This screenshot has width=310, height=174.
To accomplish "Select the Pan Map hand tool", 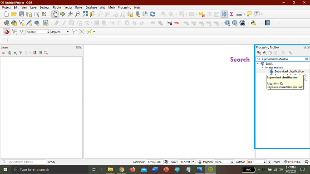I will (x=55, y=14).
